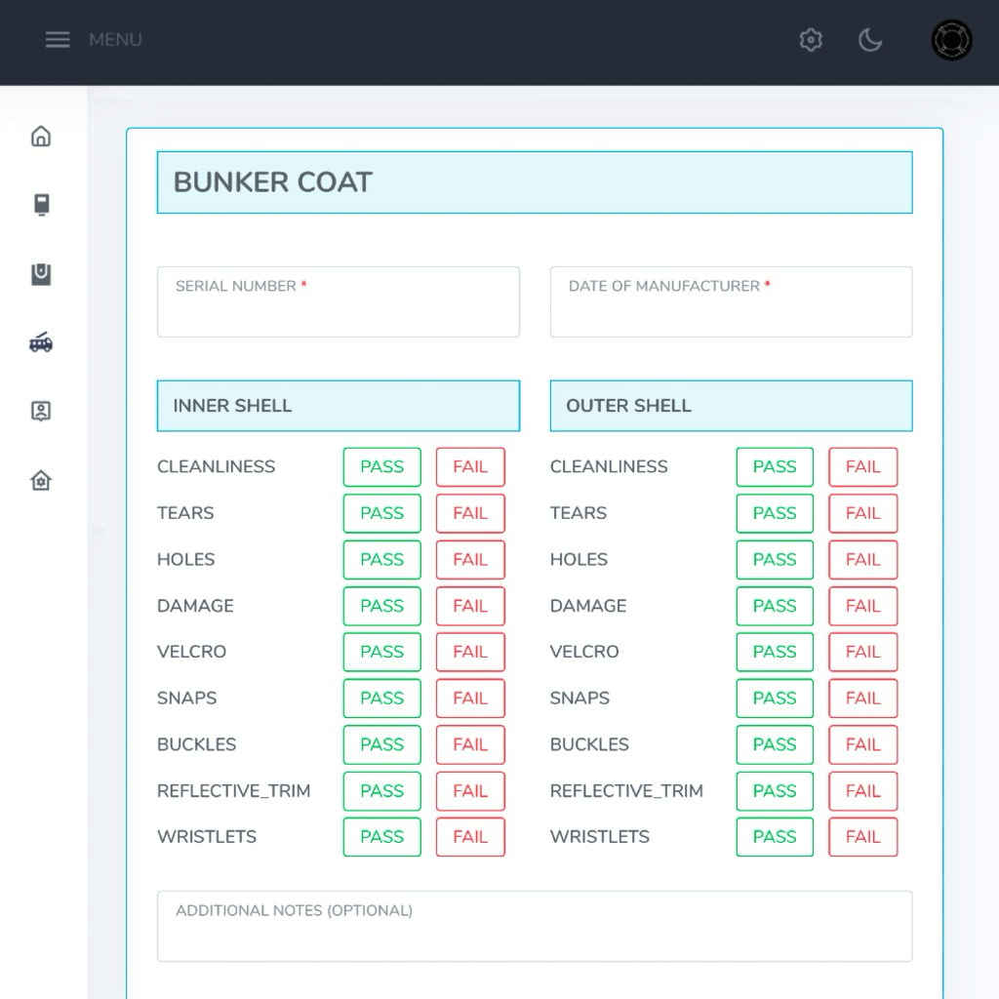Click the house with gear sidebar icon
The height and width of the screenshot is (999, 999).
[x=41, y=480]
